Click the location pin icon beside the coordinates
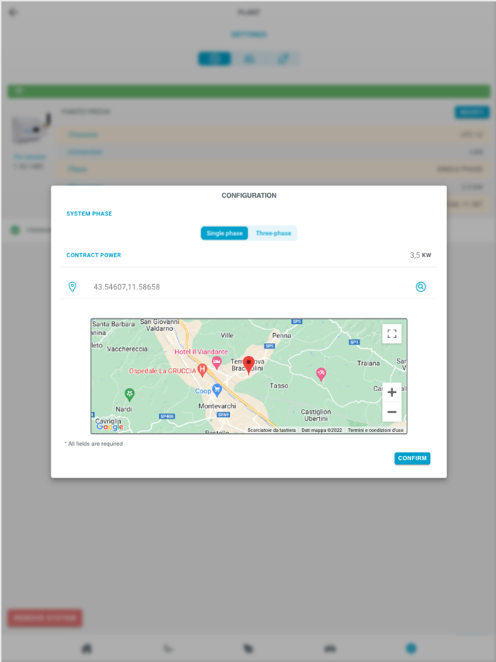The height and width of the screenshot is (662, 496). point(72,286)
